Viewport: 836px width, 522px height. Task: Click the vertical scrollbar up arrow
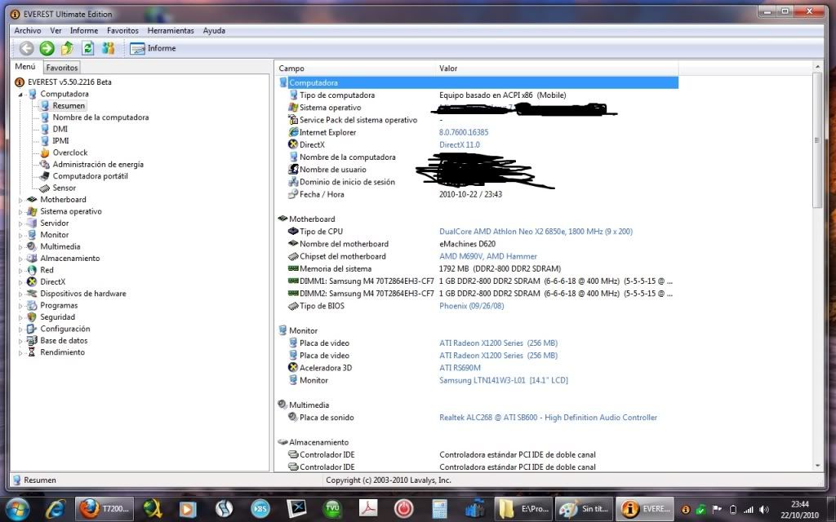tap(817, 67)
